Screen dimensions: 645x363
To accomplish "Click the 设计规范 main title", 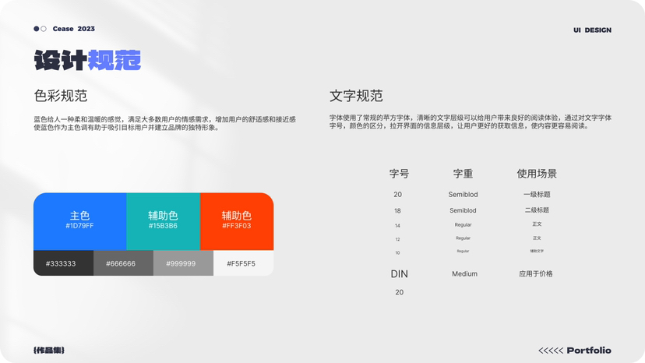I will pos(87,60).
